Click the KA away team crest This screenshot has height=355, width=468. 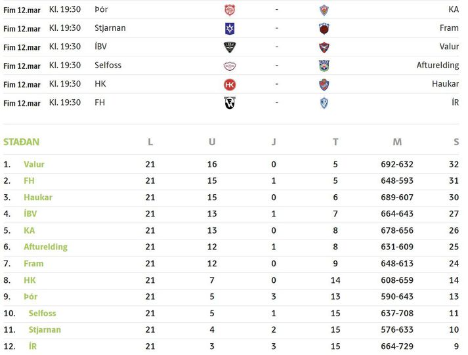point(324,10)
